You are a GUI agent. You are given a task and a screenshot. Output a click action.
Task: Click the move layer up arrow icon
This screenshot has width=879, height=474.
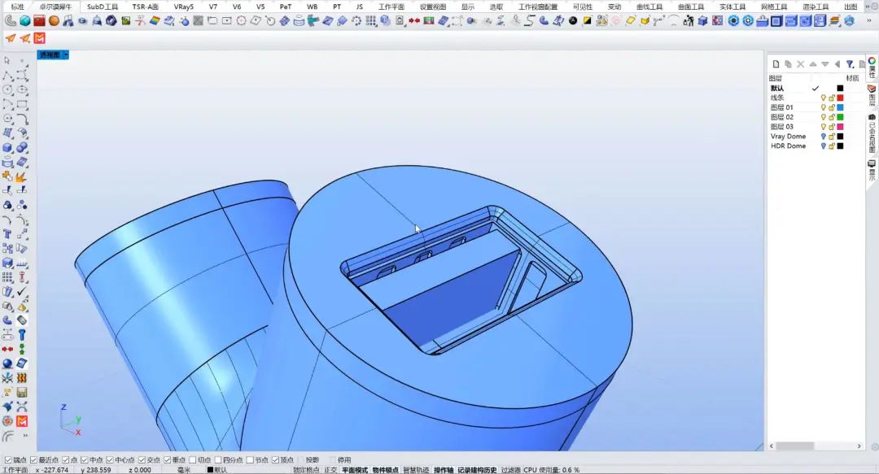pos(812,64)
